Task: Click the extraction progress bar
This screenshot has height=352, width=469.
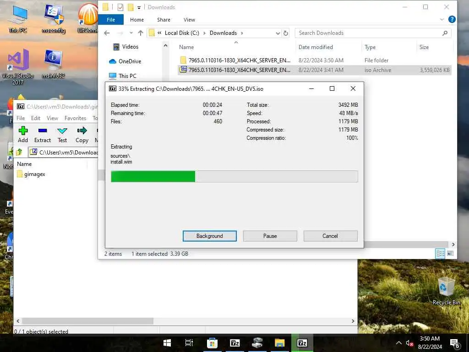Action: (x=234, y=176)
